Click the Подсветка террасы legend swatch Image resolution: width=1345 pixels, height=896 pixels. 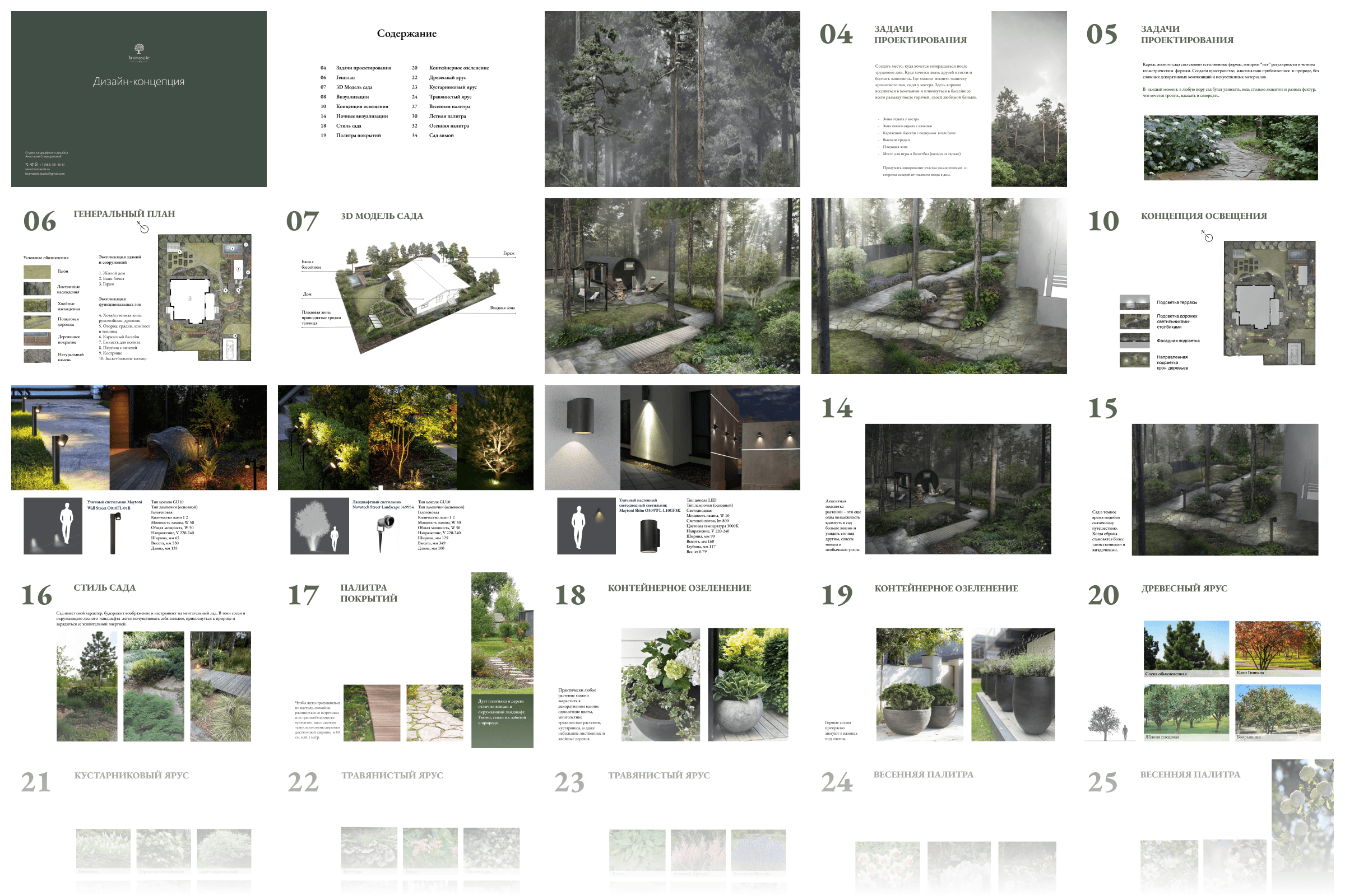(1134, 302)
